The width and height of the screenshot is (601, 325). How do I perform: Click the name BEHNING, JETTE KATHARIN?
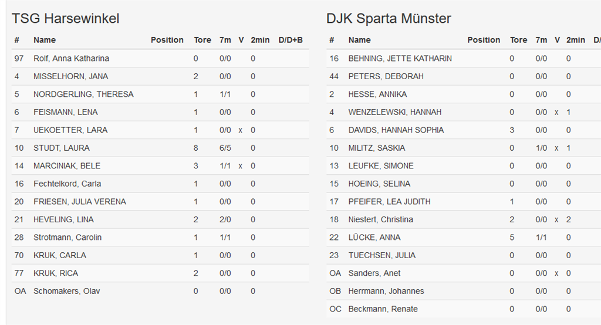pos(400,59)
